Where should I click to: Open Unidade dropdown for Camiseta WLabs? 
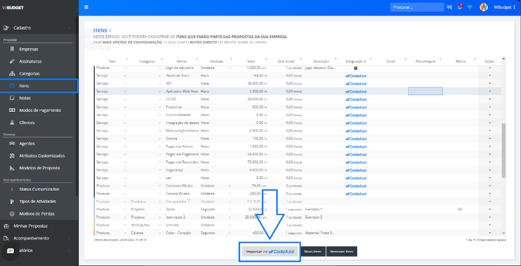point(230,186)
